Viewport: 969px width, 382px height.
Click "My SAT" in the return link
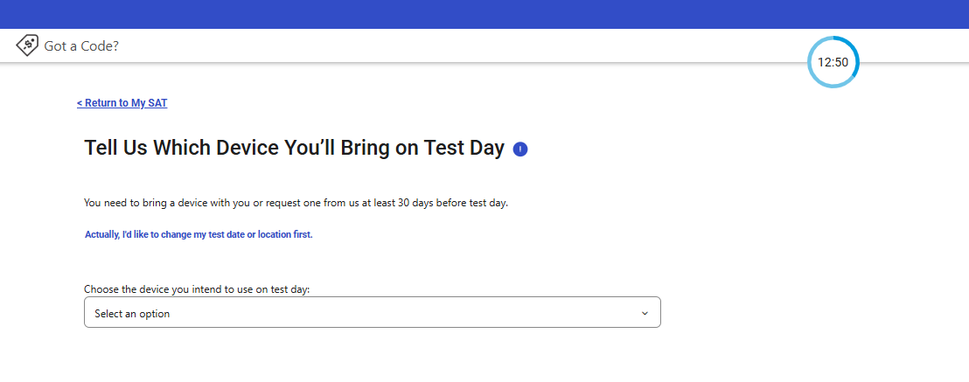149,103
